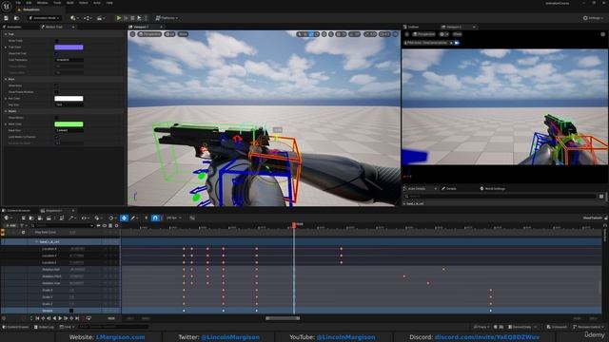The height and width of the screenshot is (342, 609).
Task: Collapse the Keys section
Action: point(6,79)
